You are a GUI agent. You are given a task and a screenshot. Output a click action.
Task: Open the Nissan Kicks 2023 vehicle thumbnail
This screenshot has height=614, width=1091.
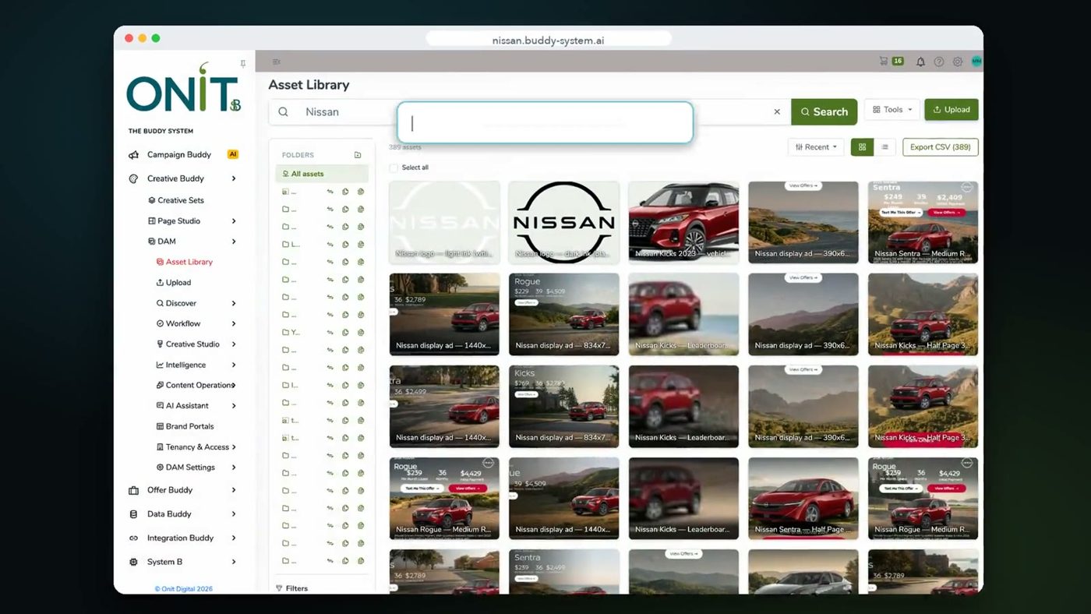[x=683, y=223]
